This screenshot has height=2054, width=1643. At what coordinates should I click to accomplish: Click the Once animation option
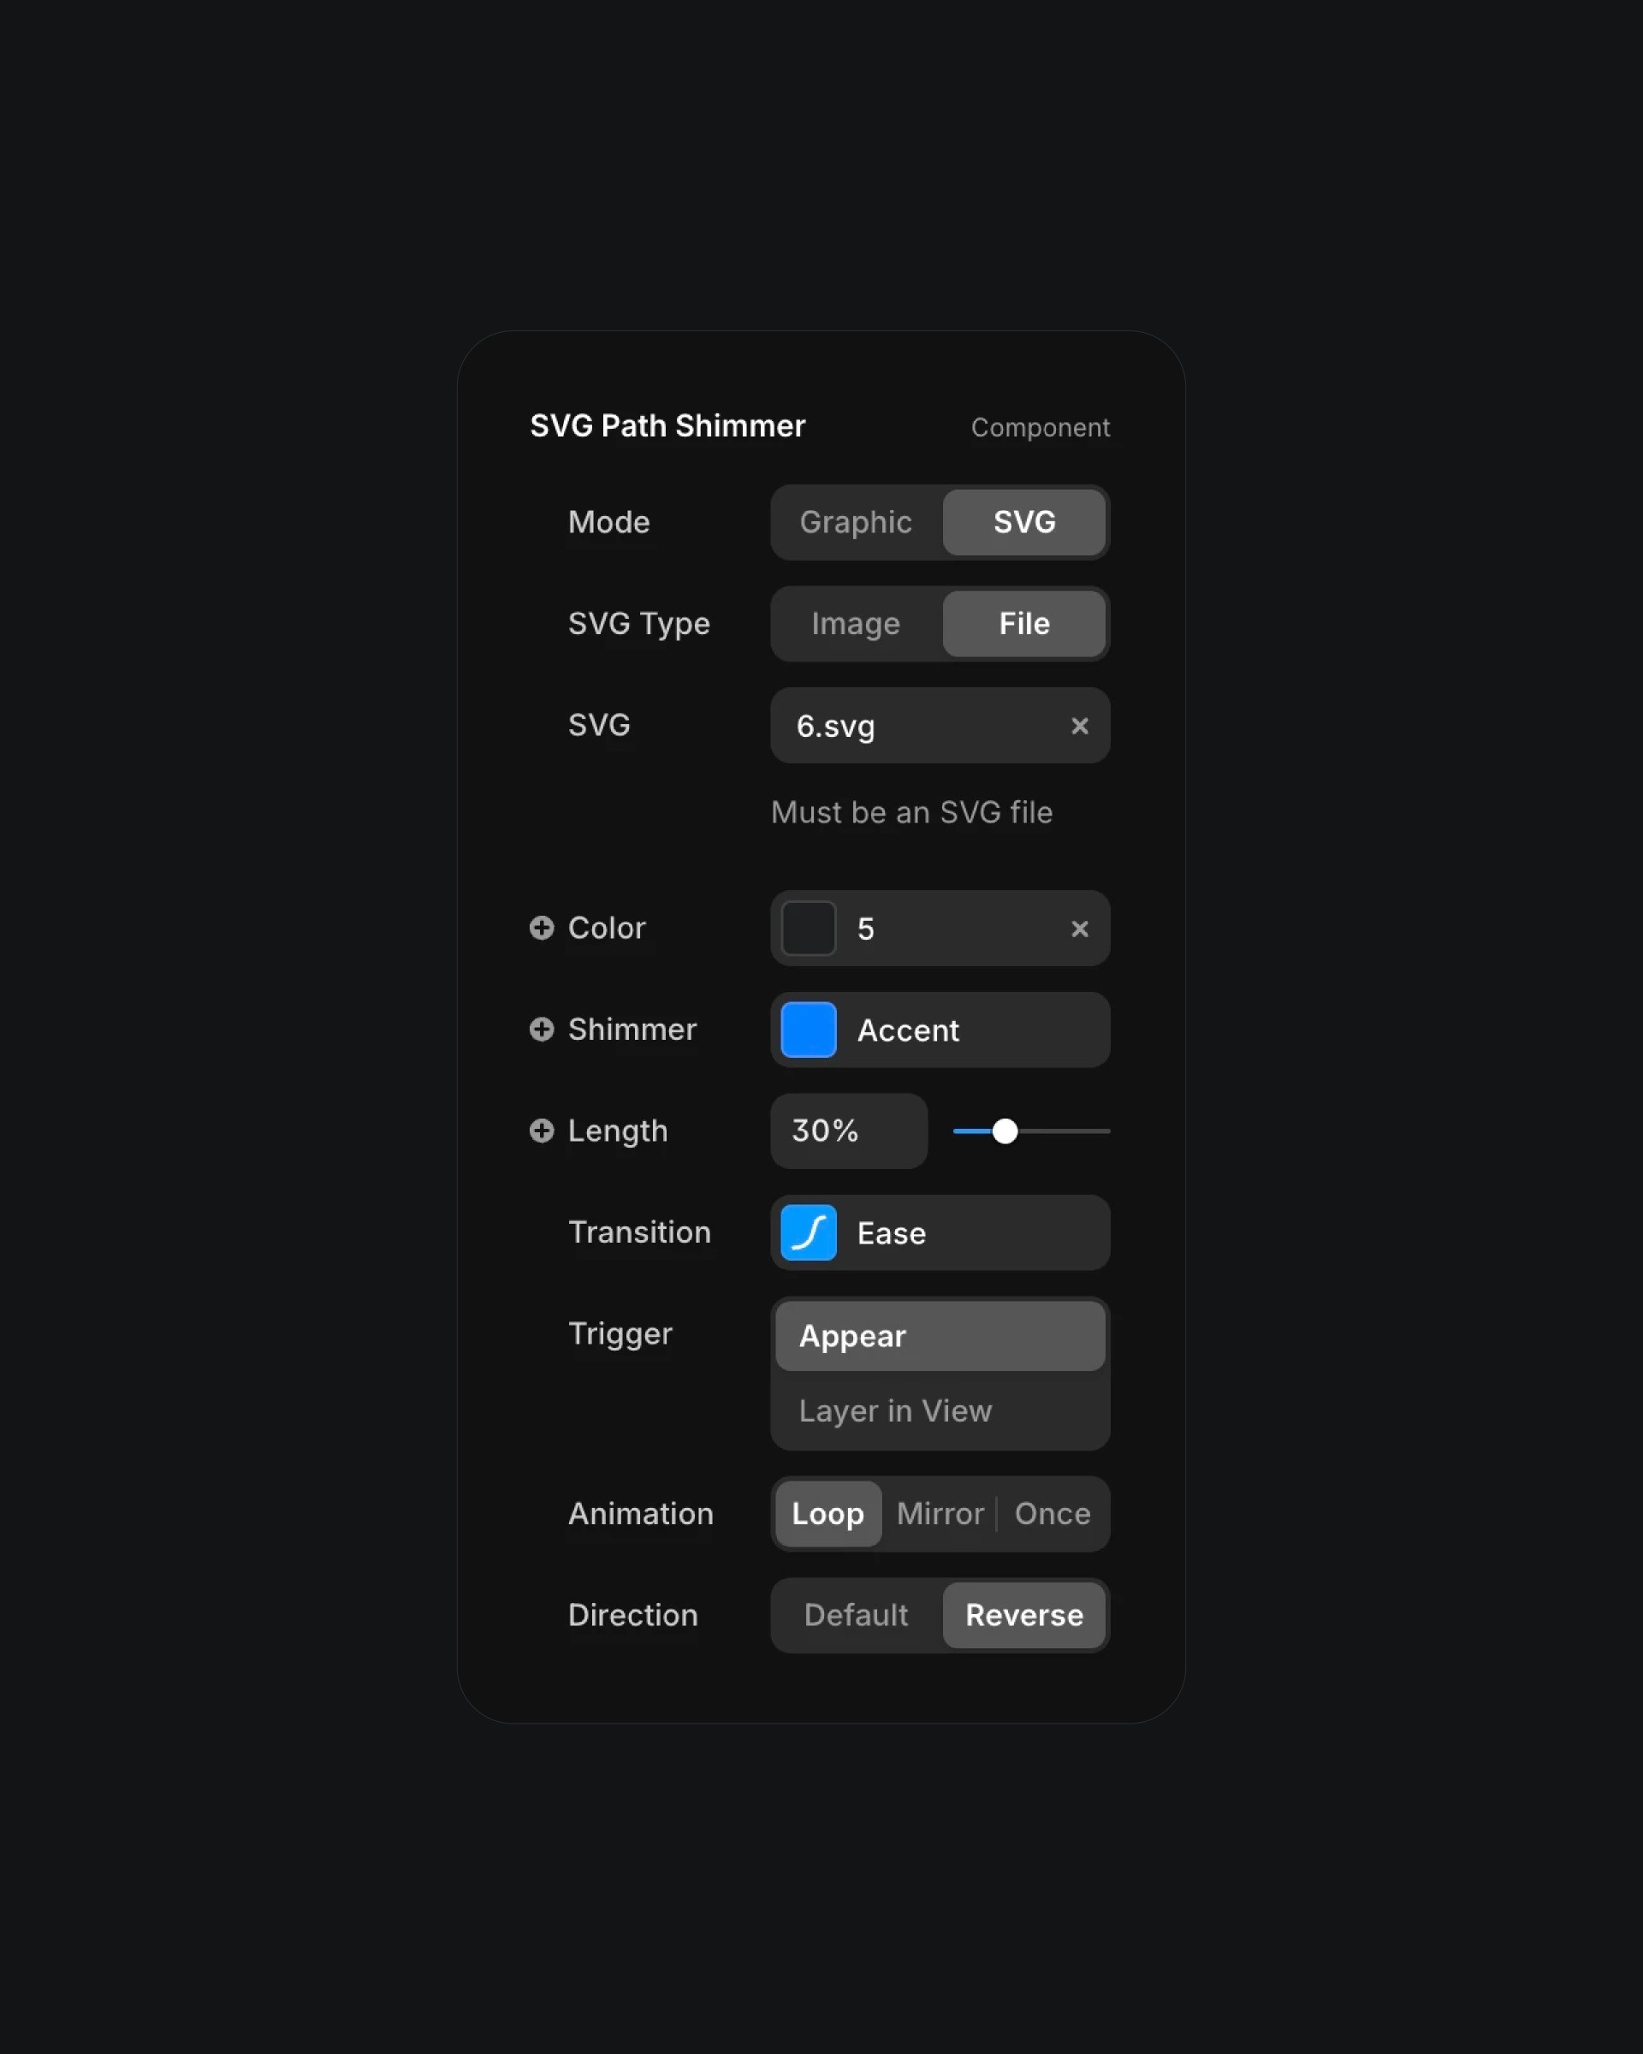(1053, 1512)
